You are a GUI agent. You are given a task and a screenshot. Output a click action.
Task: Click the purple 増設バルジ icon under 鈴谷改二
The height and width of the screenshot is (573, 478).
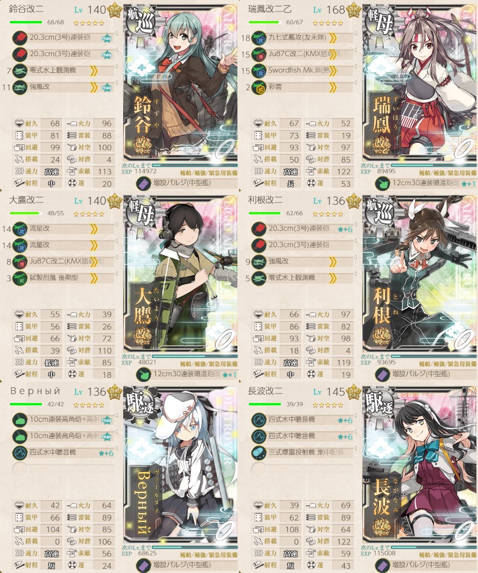144,184
